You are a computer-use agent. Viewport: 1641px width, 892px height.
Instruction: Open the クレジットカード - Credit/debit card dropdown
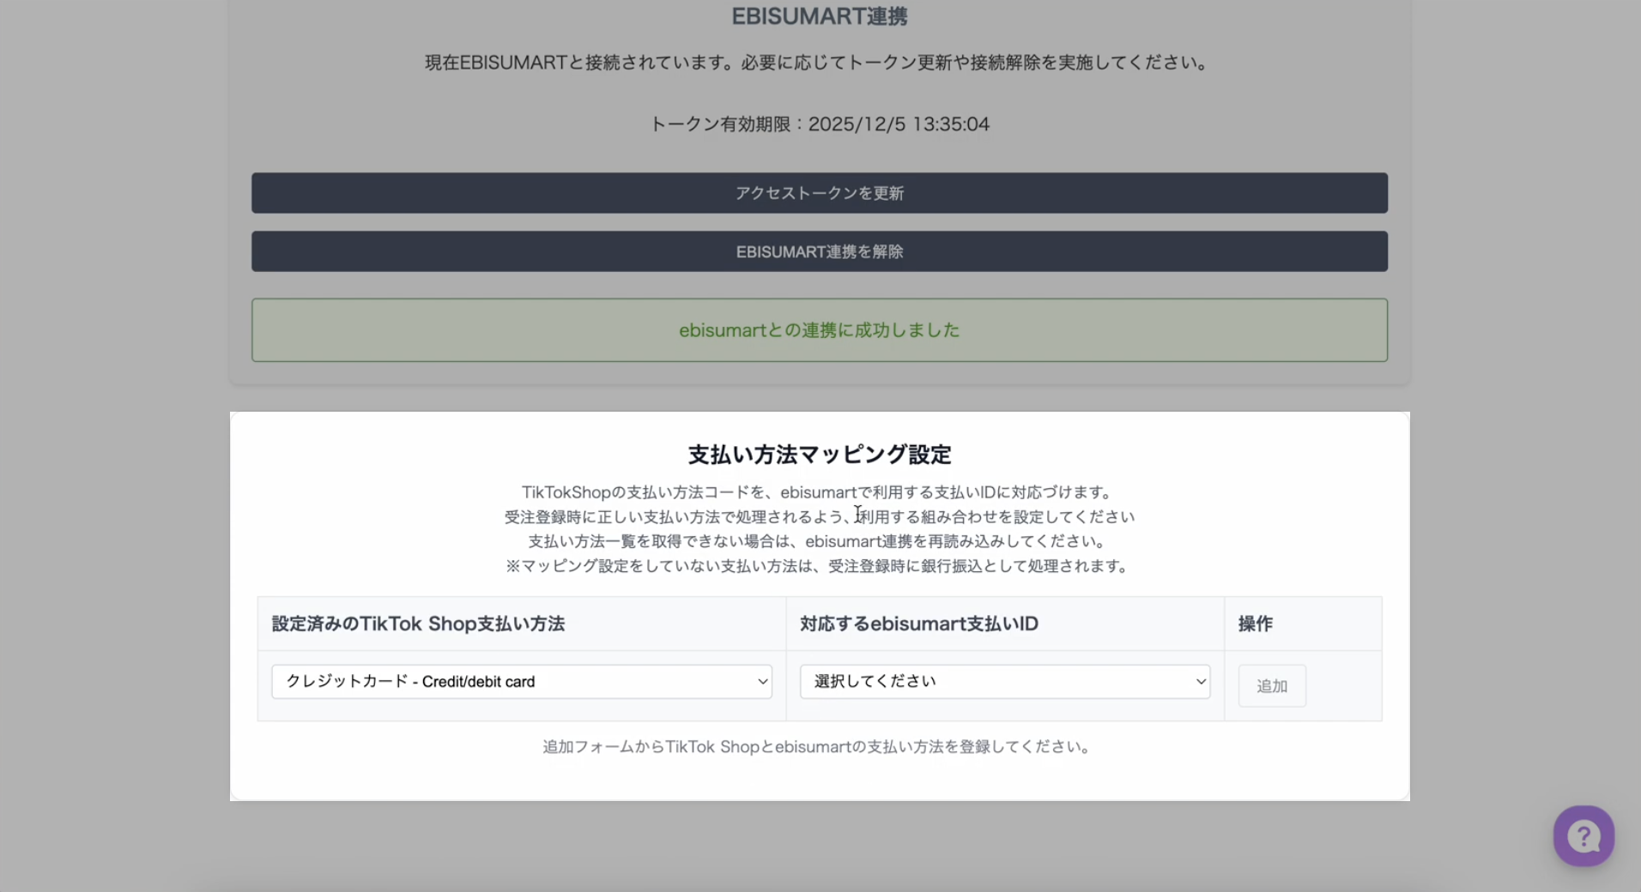pyautogui.click(x=522, y=682)
